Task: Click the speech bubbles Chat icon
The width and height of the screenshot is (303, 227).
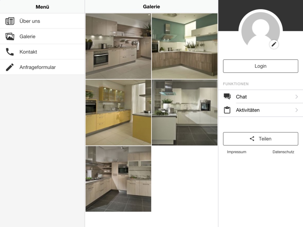Action: pyautogui.click(x=227, y=97)
